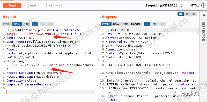
Task: Click the Content-Length: 3400 header
Action: pyautogui.click(x=123, y=57)
